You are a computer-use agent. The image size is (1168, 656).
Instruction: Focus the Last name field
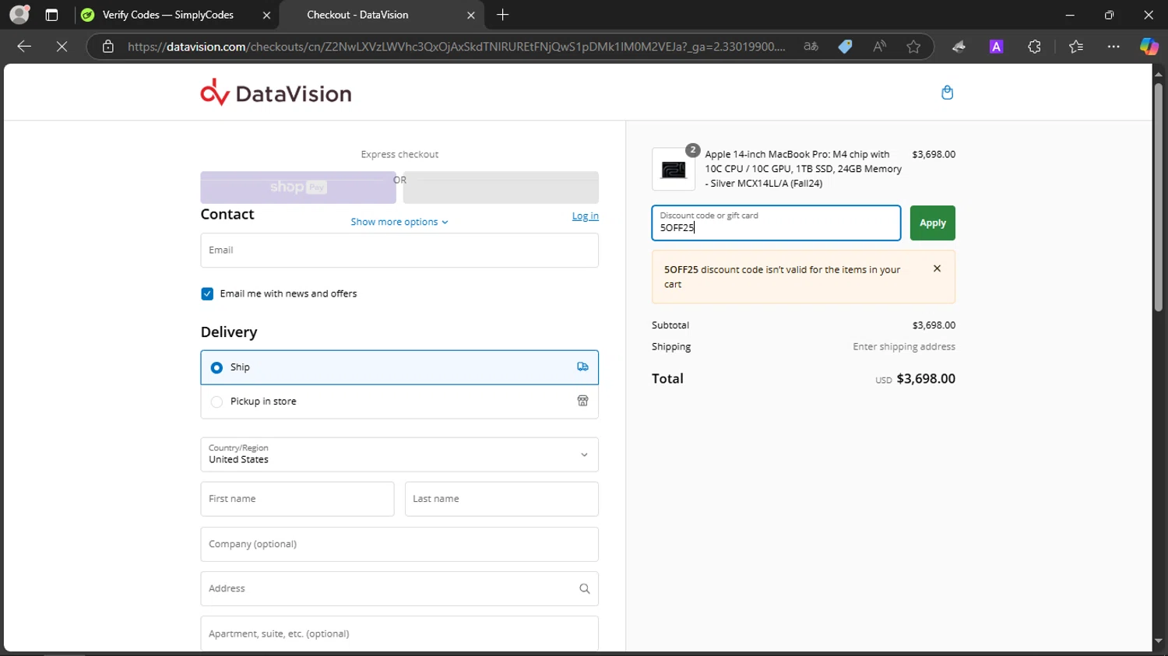501,499
